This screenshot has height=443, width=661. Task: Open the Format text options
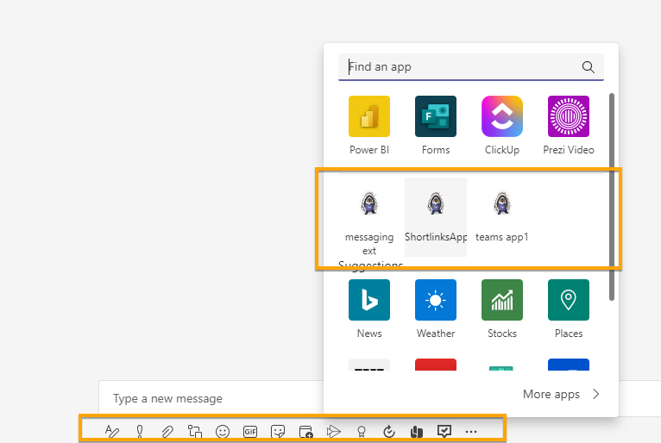coord(112,431)
